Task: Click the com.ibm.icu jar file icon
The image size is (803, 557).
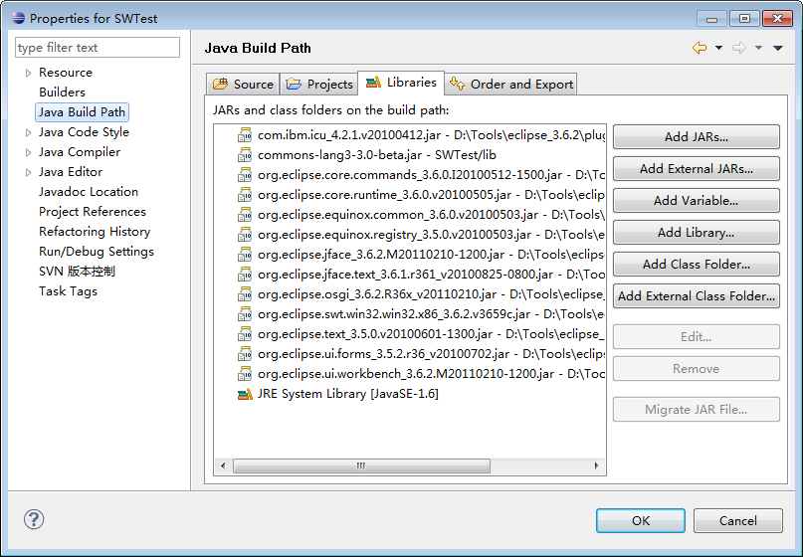Action: pos(245,135)
